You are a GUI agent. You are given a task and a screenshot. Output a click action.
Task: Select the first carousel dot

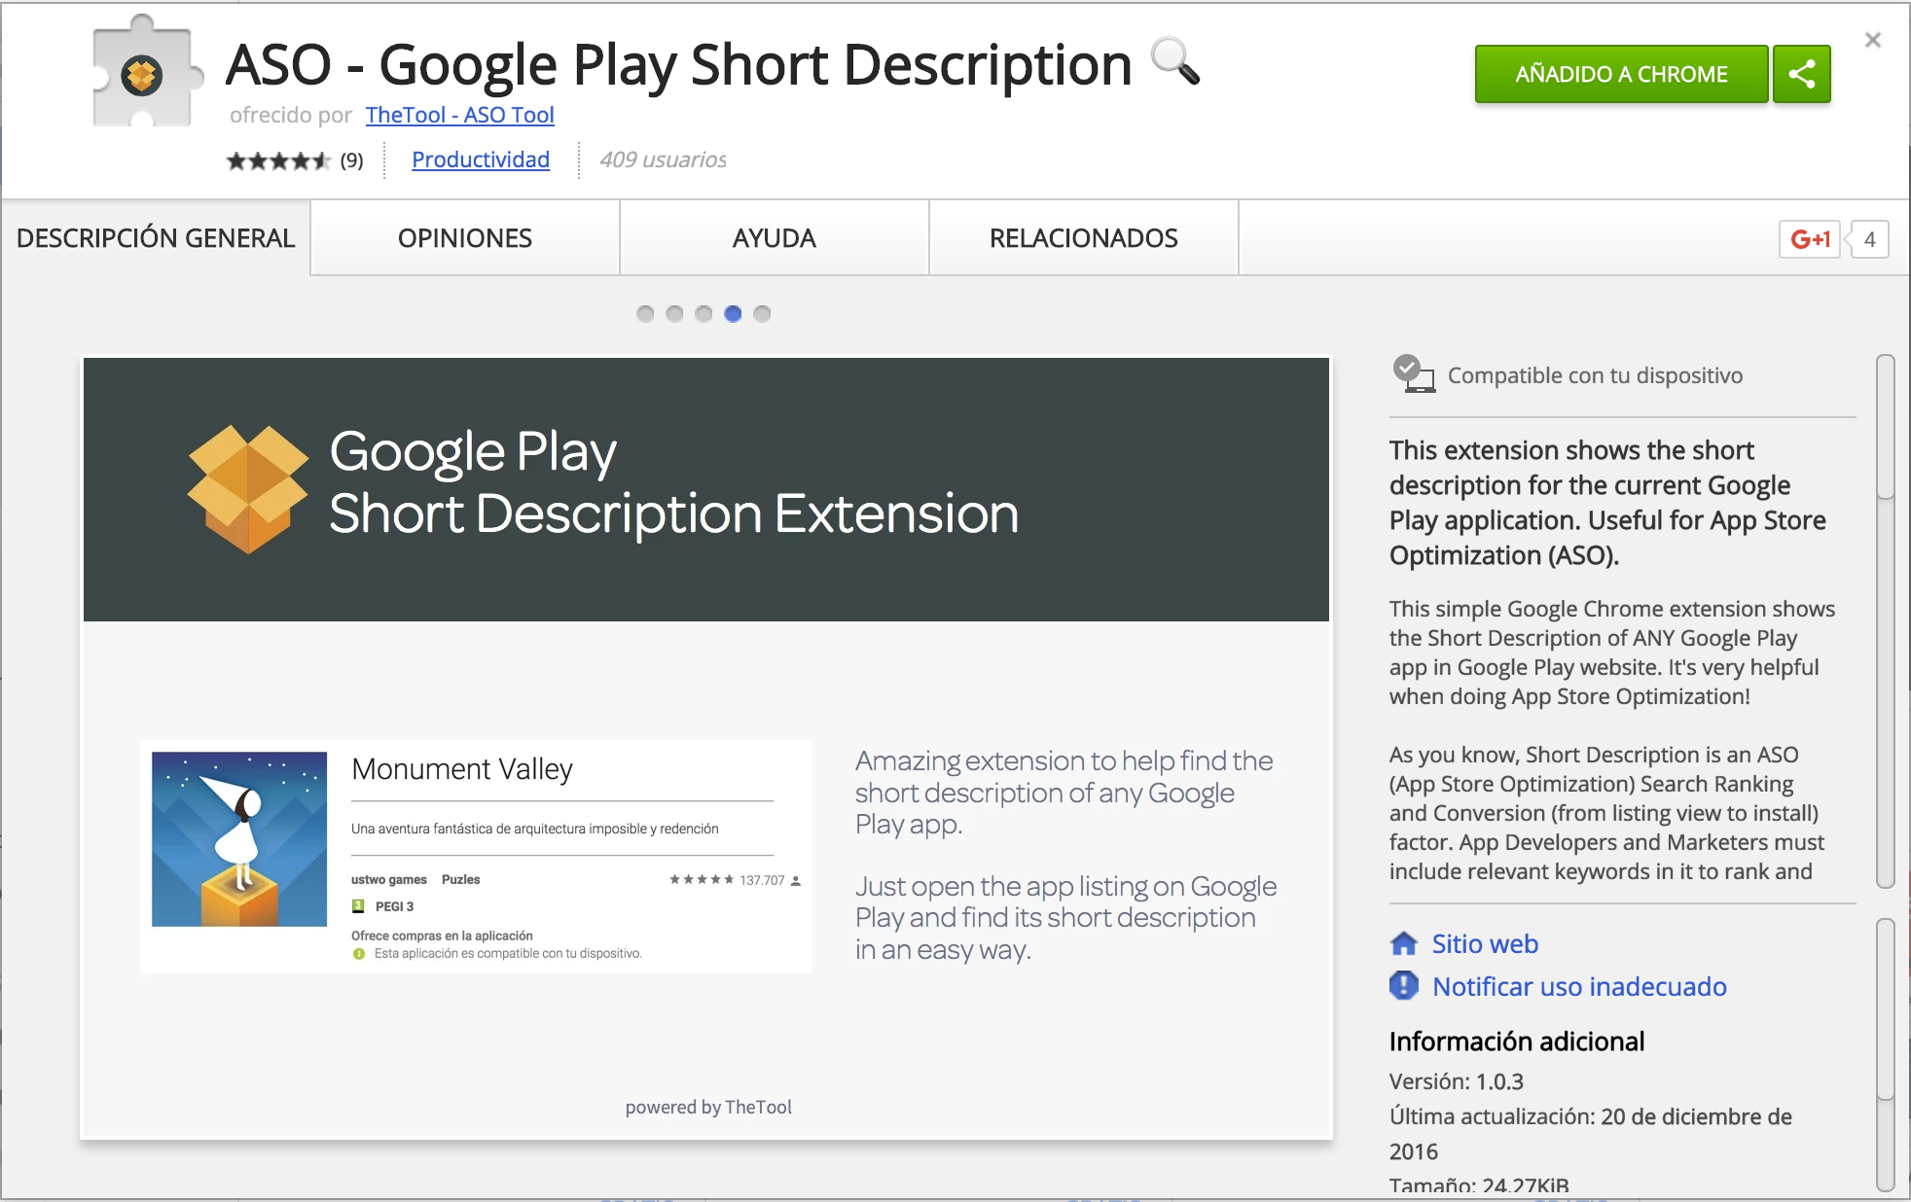coord(645,313)
